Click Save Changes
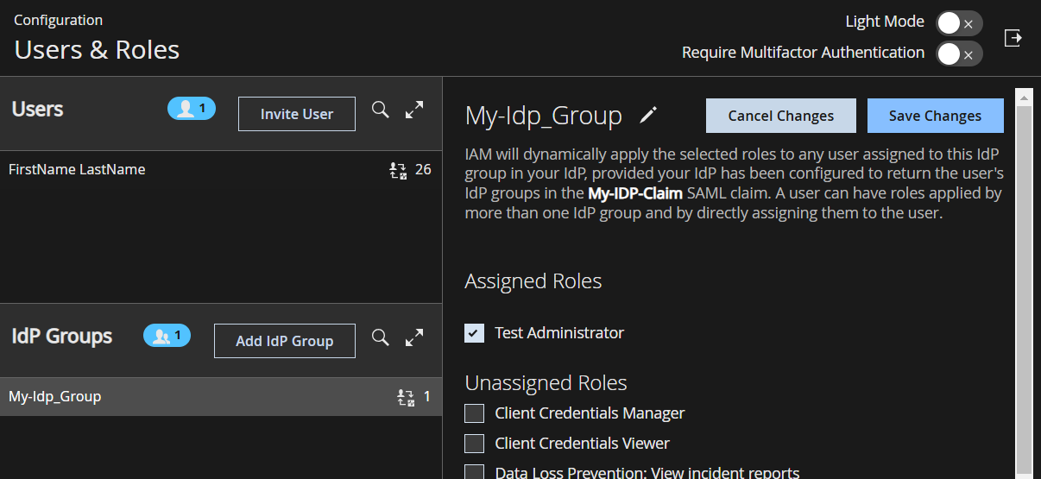Viewport: 1041px width, 479px height. coord(936,116)
